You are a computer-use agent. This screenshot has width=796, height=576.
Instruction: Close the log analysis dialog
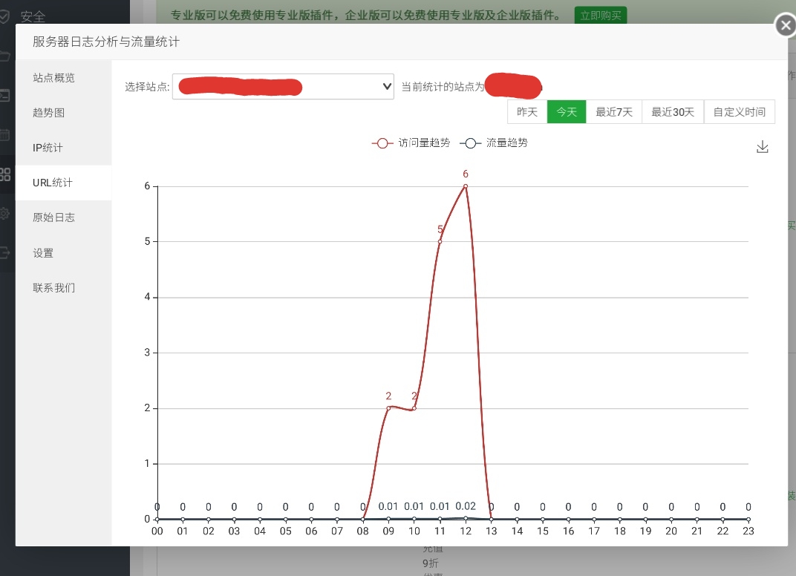786,25
